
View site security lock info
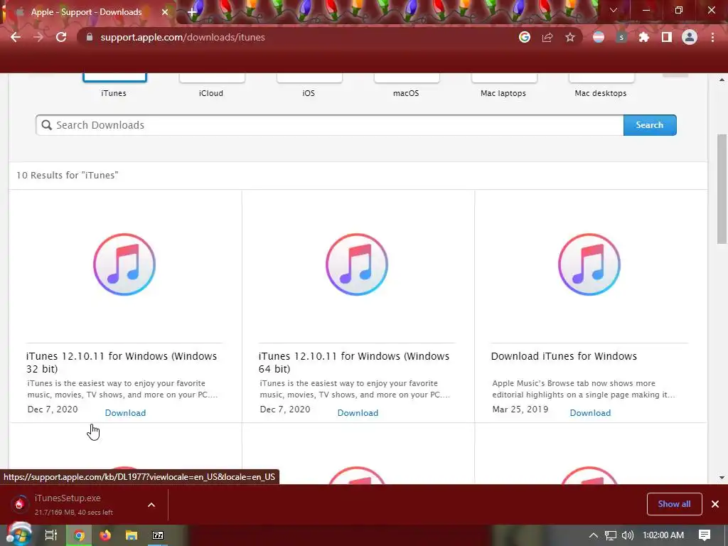[x=90, y=37]
